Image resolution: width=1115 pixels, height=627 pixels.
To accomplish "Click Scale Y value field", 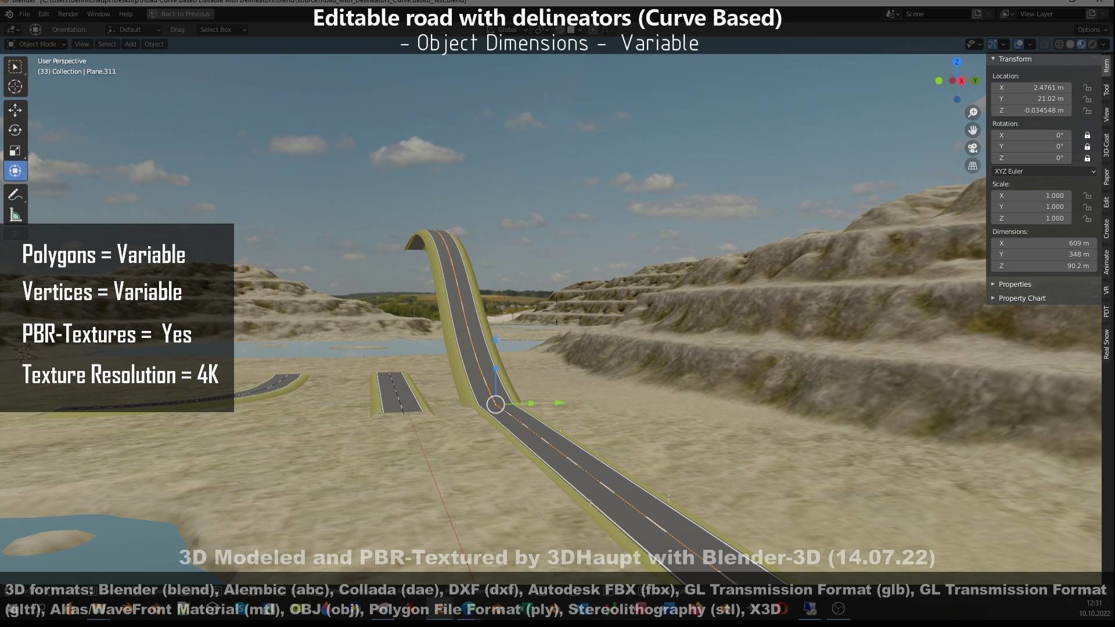I will point(1031,207).
